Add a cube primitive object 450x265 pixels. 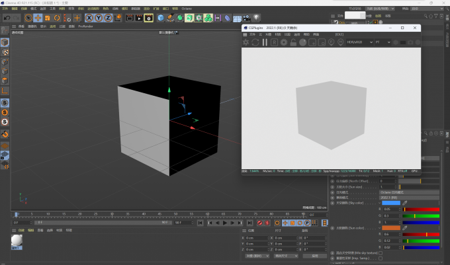coord(161,18)
